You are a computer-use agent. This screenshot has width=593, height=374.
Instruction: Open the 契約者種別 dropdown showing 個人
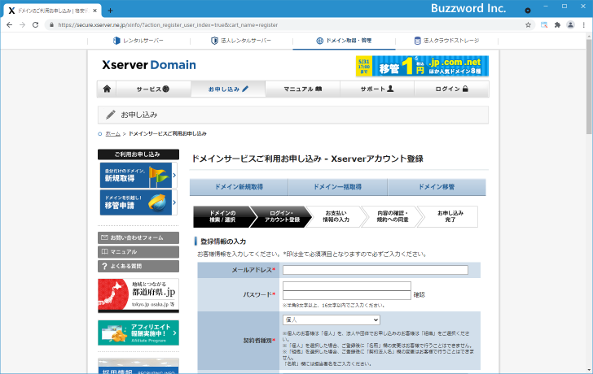(x=332, y=320)
